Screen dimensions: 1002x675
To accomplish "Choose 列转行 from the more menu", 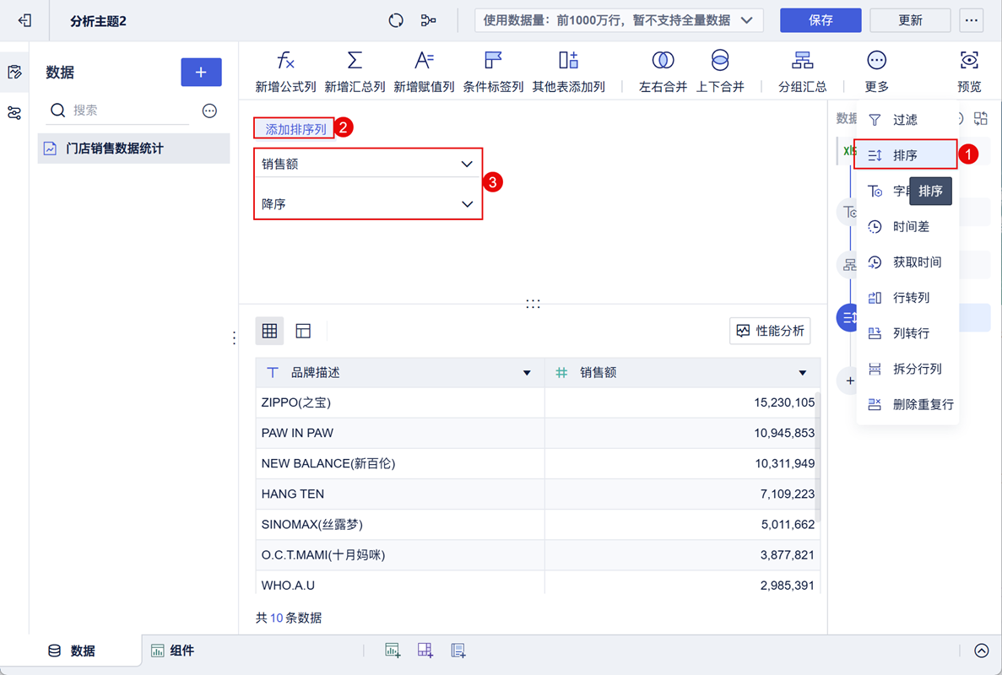I will pyautogui.click(x=907, y=333).
